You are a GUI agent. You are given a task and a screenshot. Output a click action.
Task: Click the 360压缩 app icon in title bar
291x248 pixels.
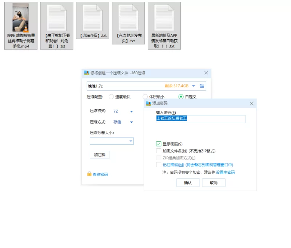87,73
